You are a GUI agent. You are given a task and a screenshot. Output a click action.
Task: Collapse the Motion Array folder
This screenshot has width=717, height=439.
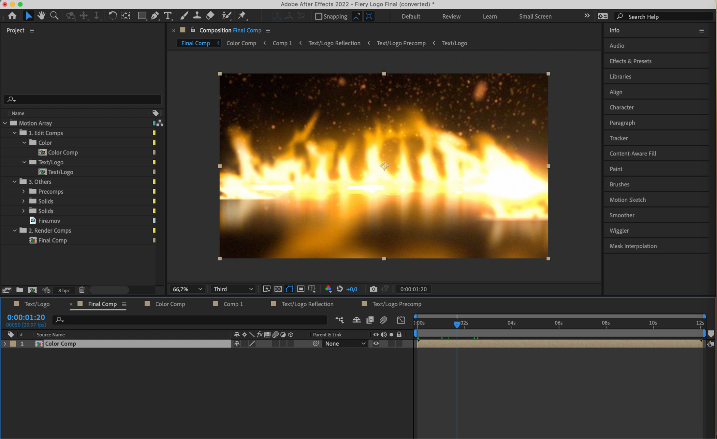(x=5, y=123)
